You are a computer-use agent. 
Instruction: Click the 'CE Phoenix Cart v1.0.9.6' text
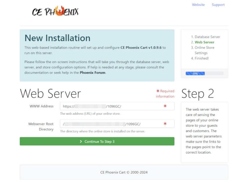(141, 48)
